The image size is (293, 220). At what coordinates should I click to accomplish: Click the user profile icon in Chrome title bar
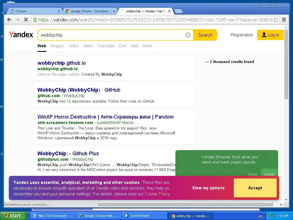point(257,5)
